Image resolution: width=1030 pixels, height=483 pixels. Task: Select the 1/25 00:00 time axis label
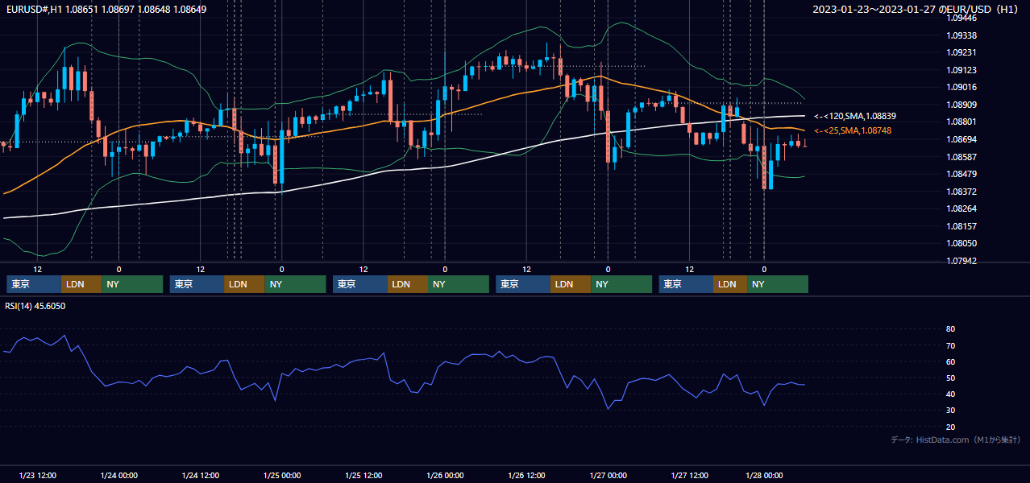coord(282,475)
